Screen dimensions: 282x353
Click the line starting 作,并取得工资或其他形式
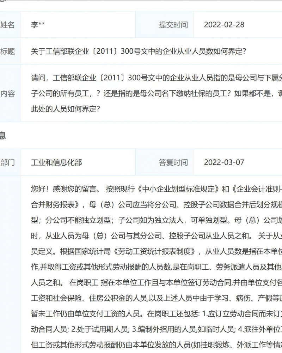[x=157, y=267]
